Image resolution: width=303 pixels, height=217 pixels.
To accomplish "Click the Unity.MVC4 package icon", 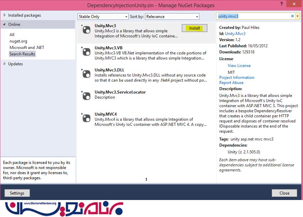I will (86, 118).
